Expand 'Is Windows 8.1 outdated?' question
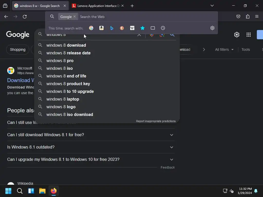The width and height of the screenshot is (263, 197). pos(91,147)
